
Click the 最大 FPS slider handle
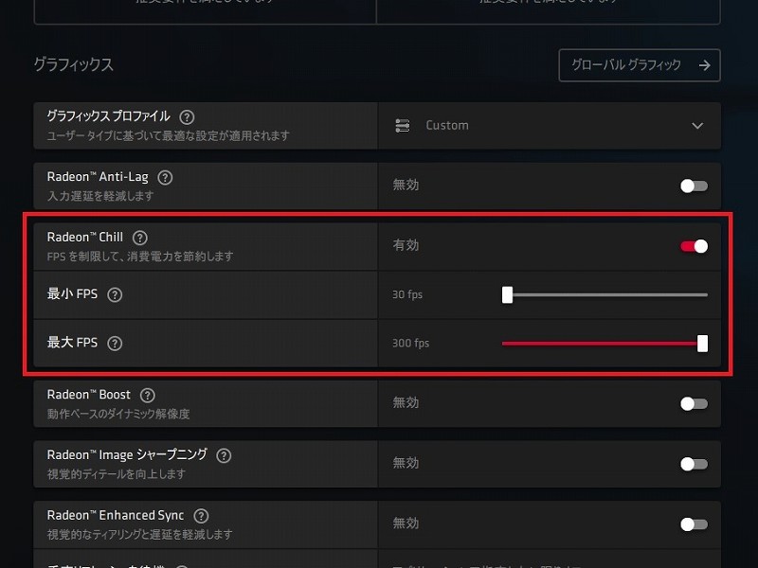702,344
